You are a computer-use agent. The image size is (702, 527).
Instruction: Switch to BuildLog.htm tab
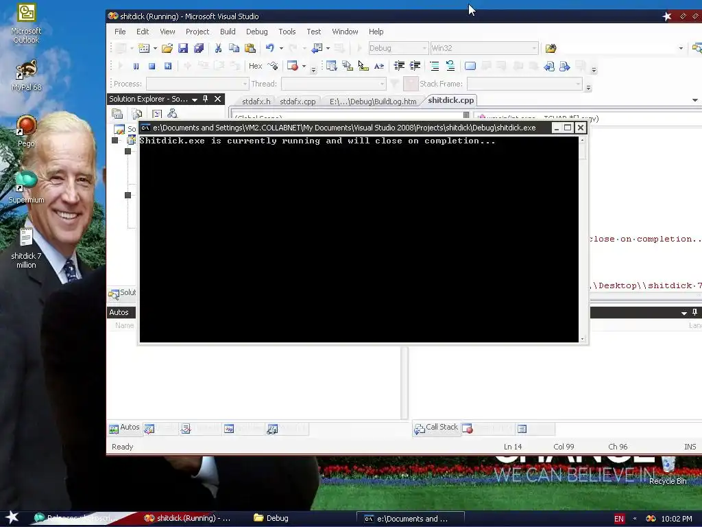tap(373, 102)
